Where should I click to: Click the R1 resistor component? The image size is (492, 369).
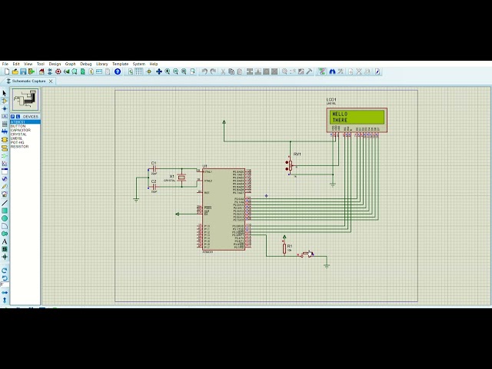tap(284, 248)
